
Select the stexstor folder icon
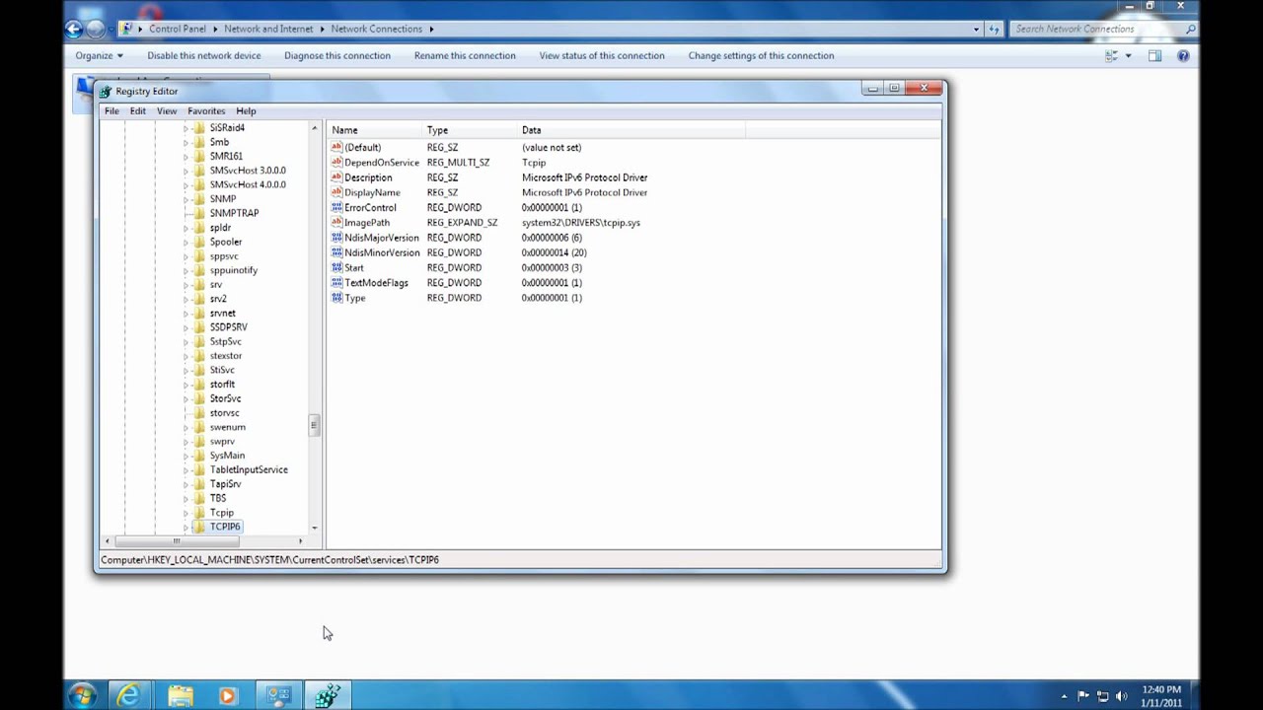(x=199, y=356)
